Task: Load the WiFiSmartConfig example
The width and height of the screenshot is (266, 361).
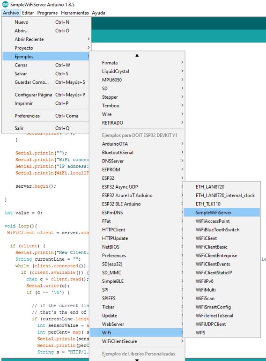Action: pos(222,307)
